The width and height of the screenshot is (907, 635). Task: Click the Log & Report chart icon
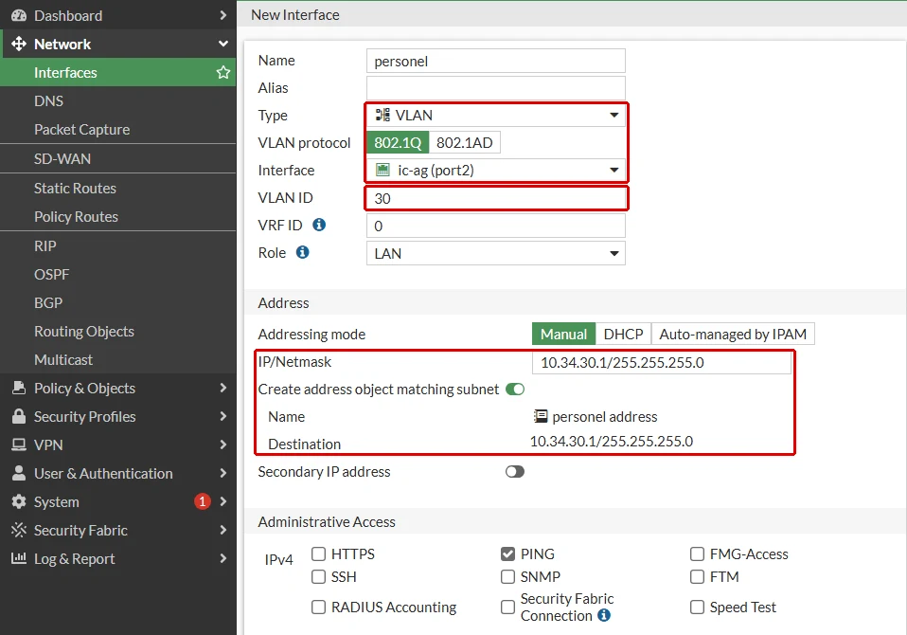tap(19, 558)
